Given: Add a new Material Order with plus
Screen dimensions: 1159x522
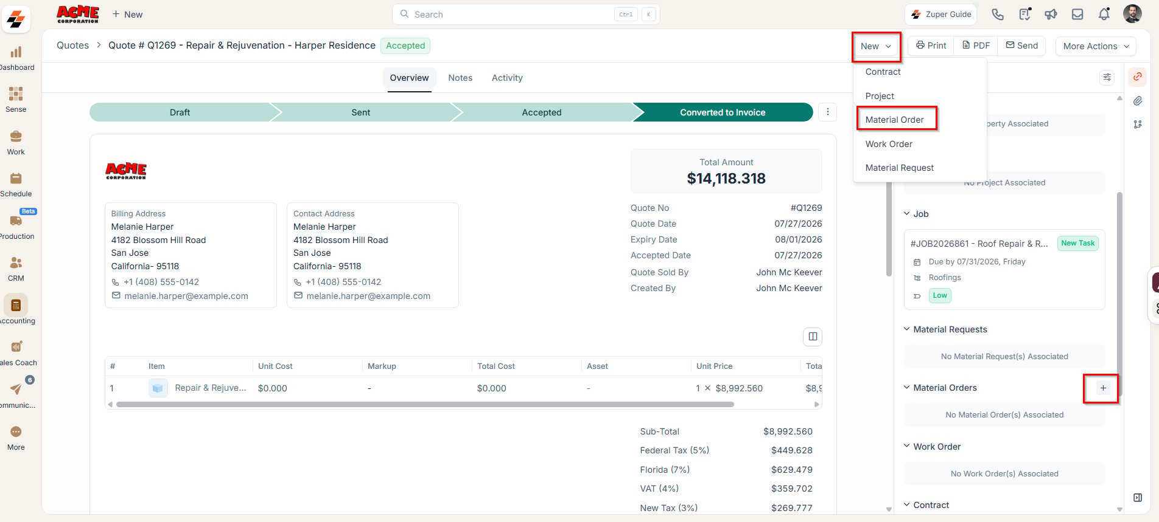Looking at the screenshot, I should 1103,388.
